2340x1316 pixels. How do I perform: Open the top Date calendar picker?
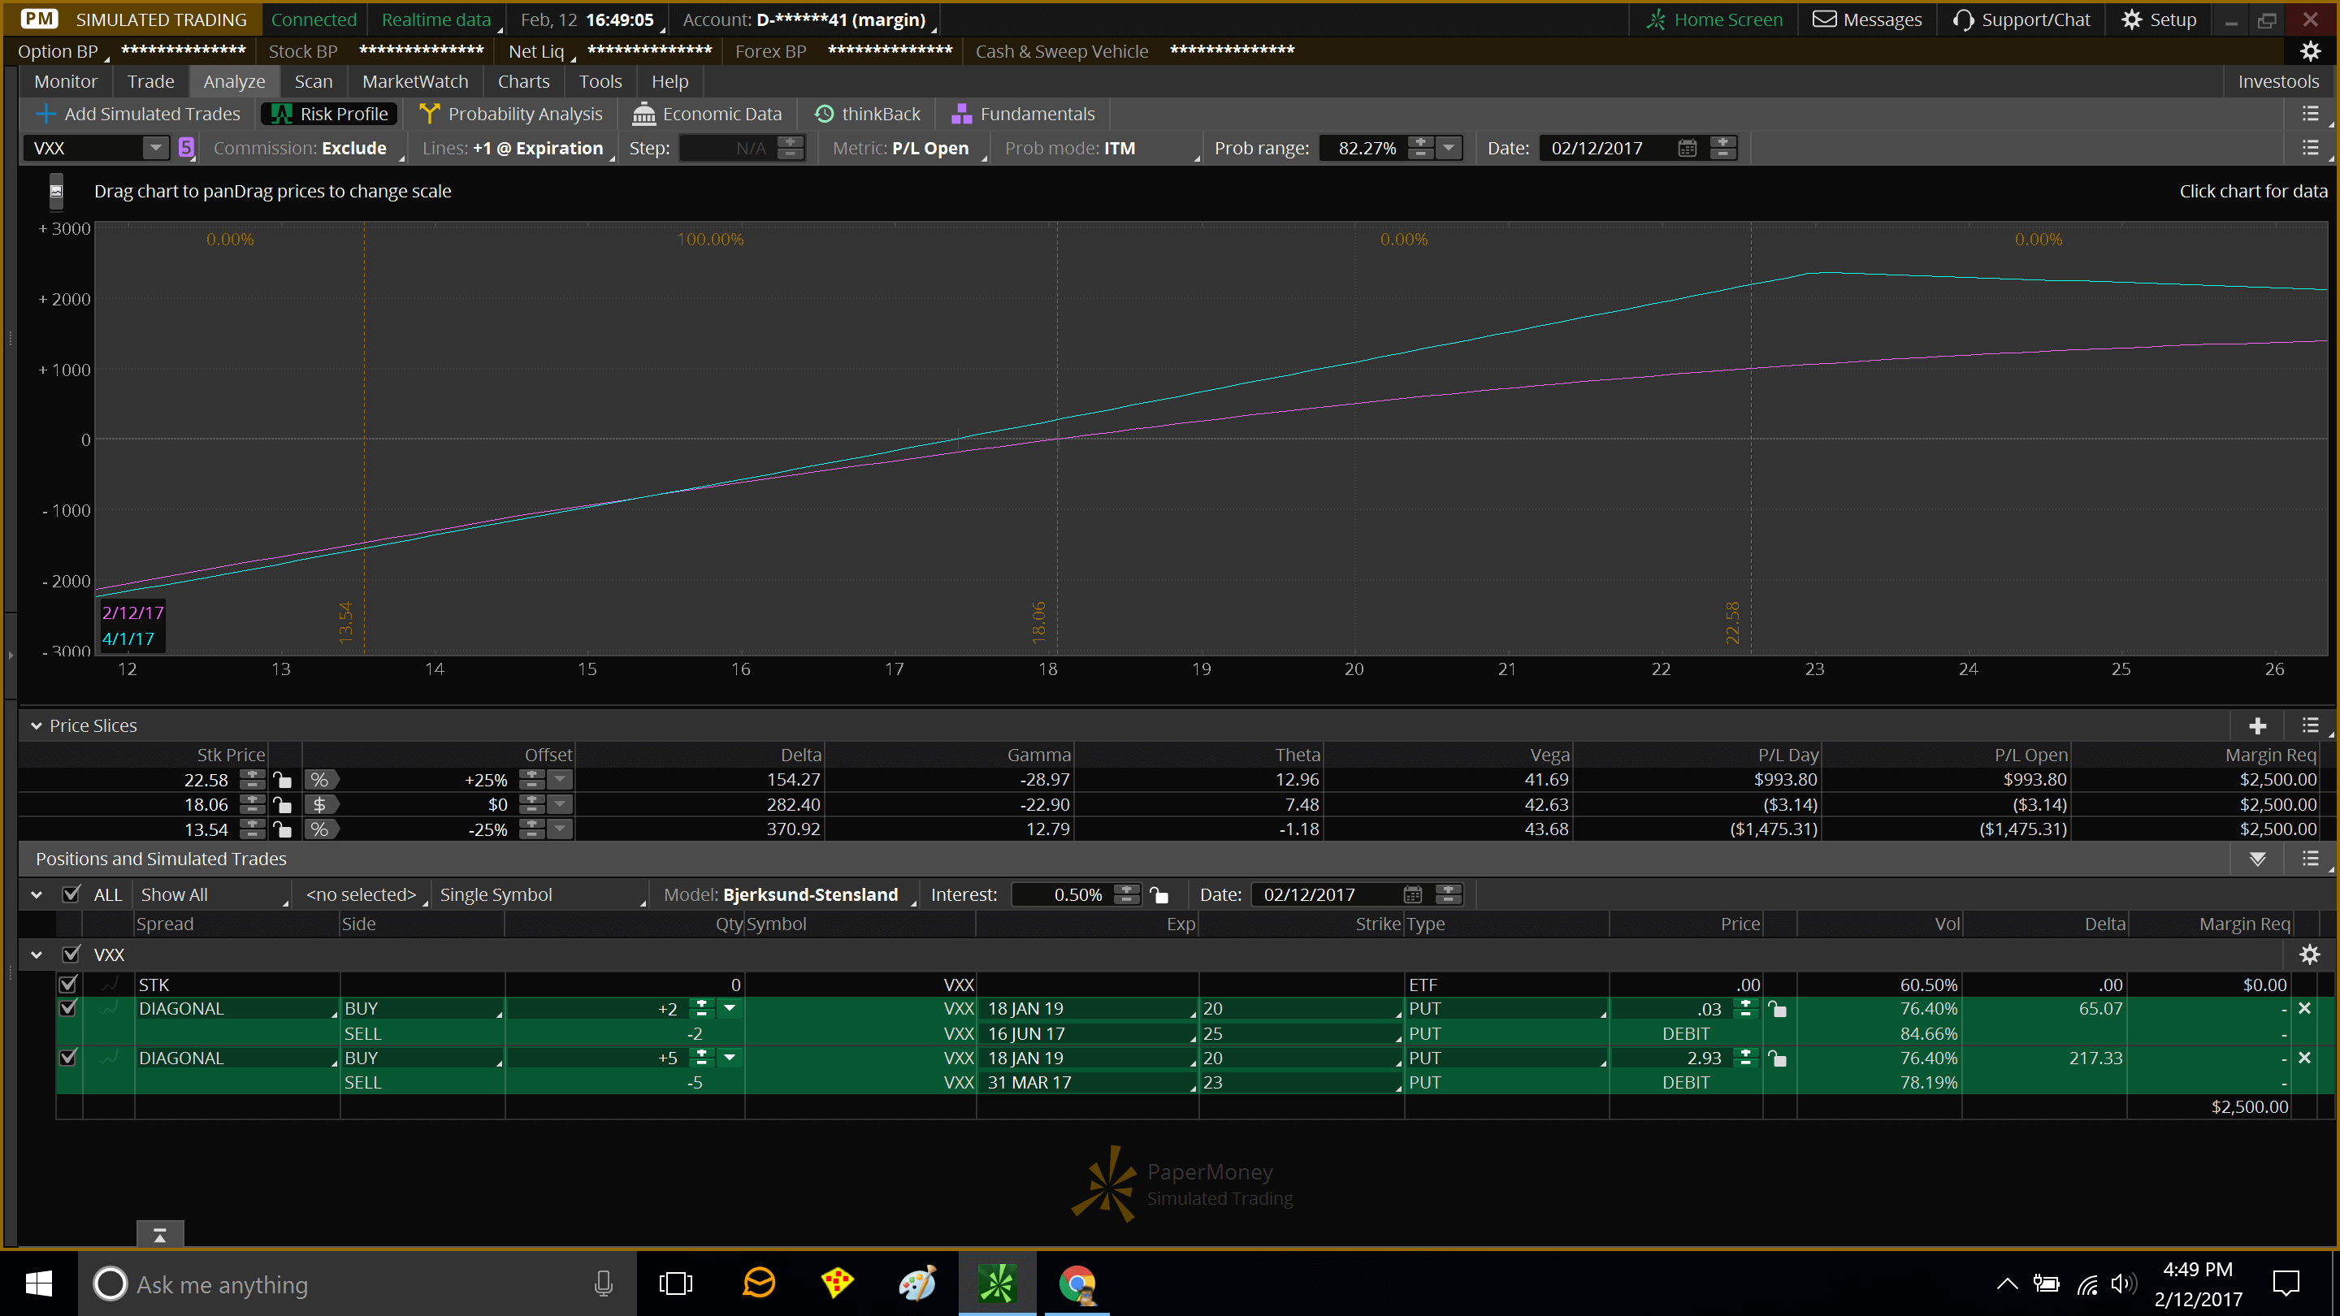pos(1687,147)
